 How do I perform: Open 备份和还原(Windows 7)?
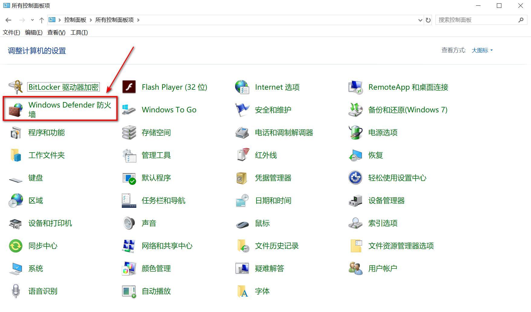tap(408, 110)
